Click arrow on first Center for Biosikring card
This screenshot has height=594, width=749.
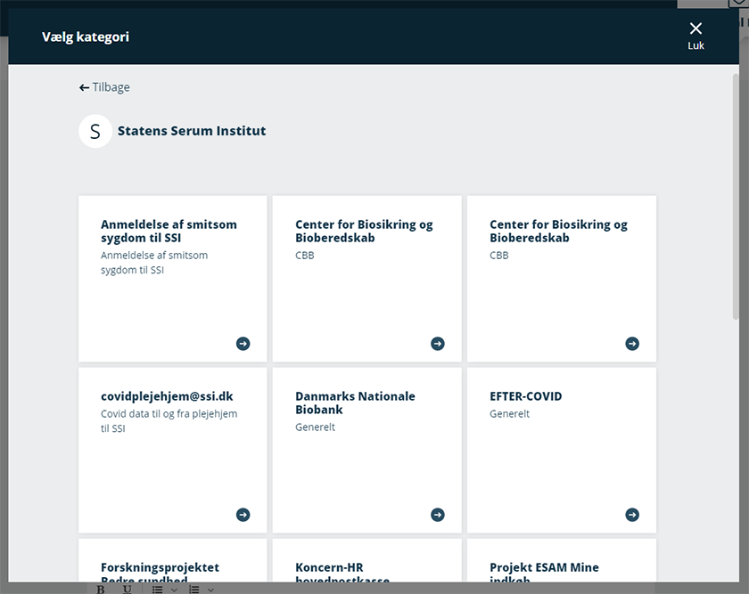tap(437, 344)
